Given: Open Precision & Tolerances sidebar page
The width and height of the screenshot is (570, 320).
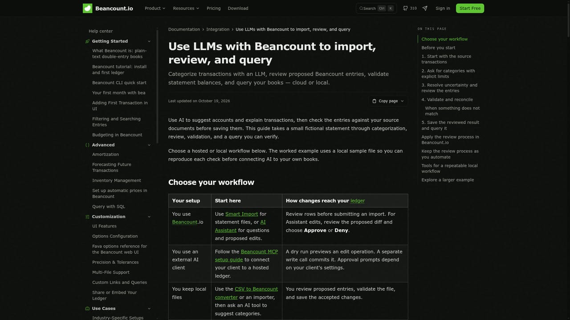Looking at the screenshot, I should pyautogui.click(x=115, y=262).
